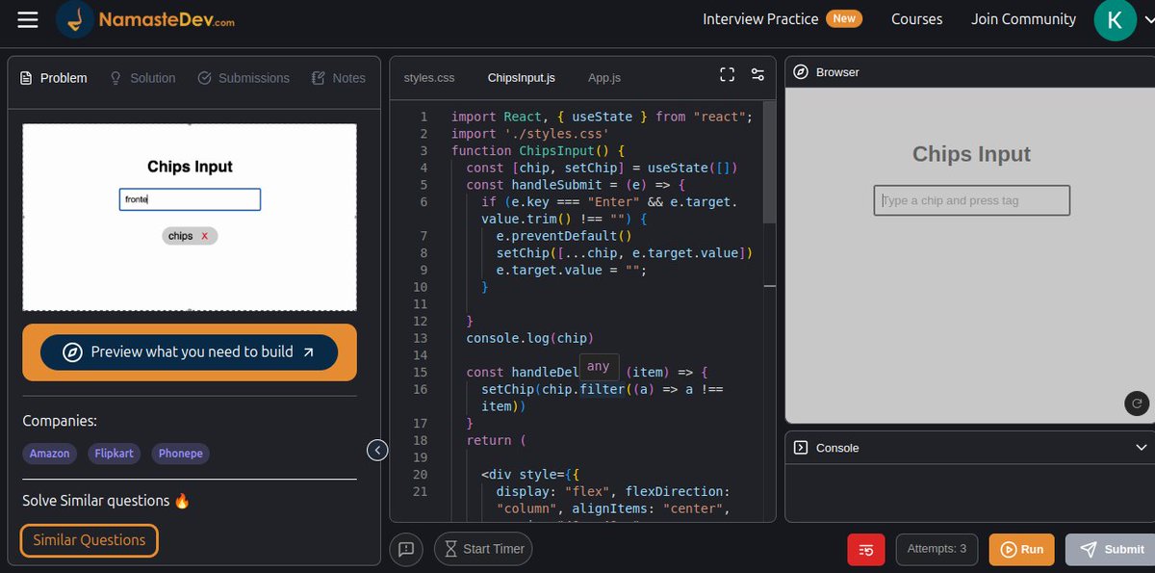1155x573 pixels.
Task: Click the Console terminal icon
Action: point(801,448)
